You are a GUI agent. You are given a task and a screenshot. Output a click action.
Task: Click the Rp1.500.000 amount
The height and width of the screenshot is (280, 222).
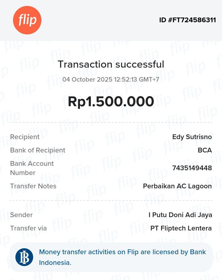point(111,102)
